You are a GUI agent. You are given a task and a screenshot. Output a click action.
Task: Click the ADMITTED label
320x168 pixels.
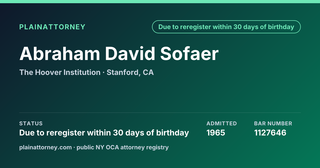click(x=222, y=123)
